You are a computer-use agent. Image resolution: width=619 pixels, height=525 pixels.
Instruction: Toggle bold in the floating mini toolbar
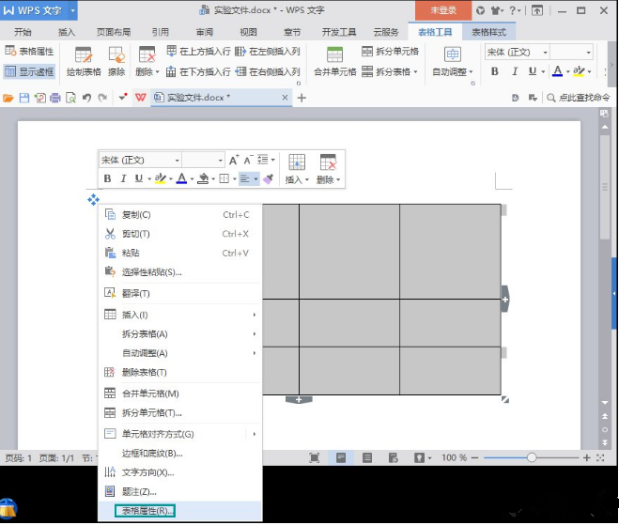pos(107,178)
